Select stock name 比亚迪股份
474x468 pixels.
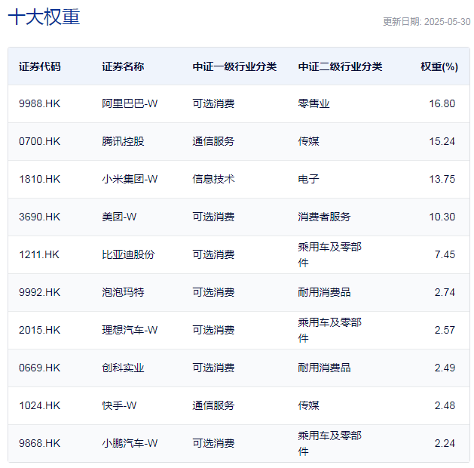coord(128,254)
